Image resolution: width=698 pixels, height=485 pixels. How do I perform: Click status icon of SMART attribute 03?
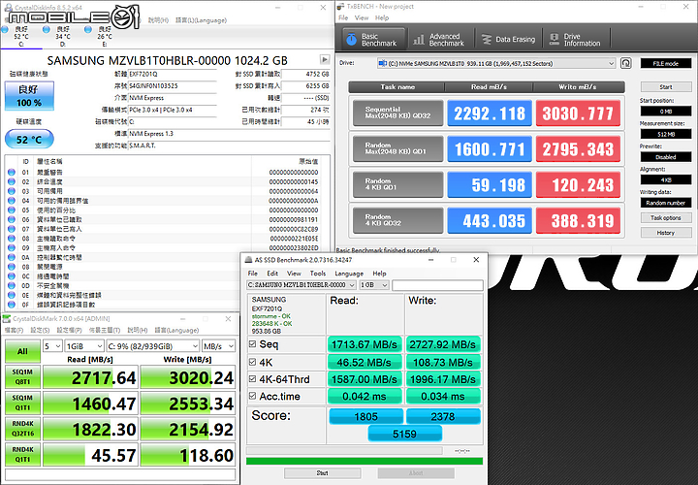12,191
